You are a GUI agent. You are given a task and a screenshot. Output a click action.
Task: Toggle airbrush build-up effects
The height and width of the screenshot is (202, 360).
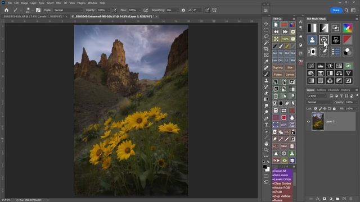click(x=146, y=10)
